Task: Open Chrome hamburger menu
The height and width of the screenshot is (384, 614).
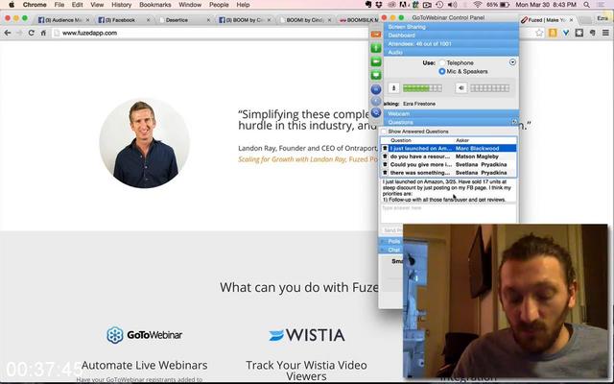Action: (x=605, y=33)
